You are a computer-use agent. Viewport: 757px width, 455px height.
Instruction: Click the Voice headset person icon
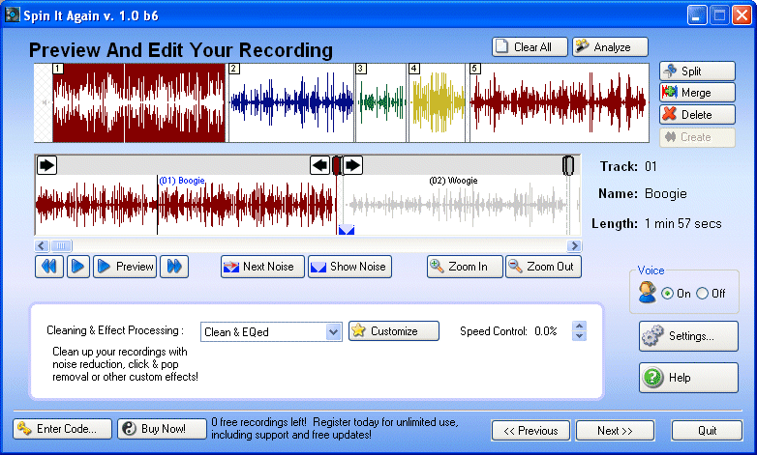[x=647, y=292]
